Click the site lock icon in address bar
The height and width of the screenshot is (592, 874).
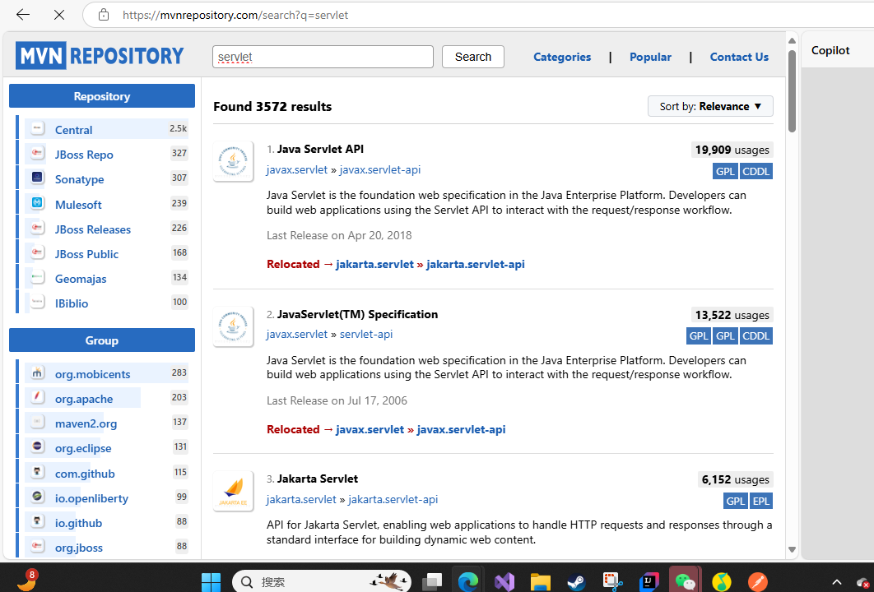coord(104,15)
